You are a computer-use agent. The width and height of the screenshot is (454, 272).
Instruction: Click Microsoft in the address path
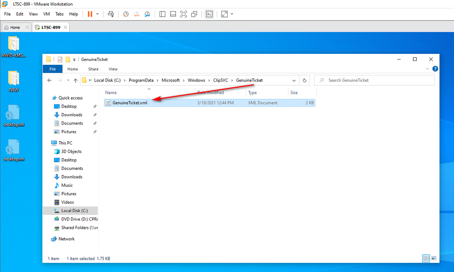(x=171, y=80)
